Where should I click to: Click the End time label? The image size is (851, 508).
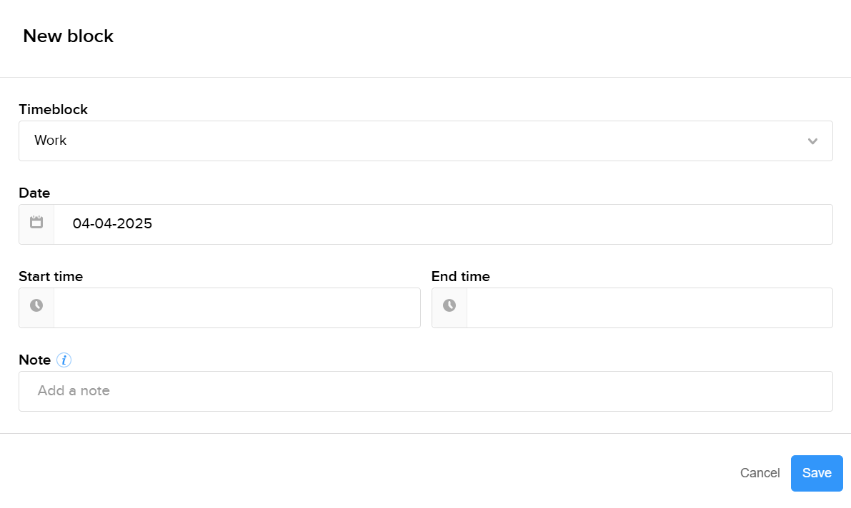tap(461, 276)
